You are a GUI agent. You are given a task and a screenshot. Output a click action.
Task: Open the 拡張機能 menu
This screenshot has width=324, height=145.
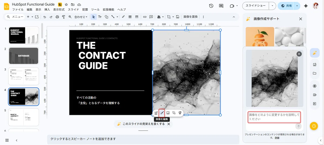point(108,9)
